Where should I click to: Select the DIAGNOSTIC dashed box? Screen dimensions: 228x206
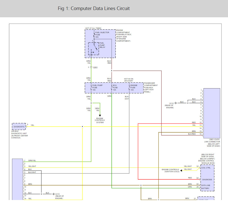[x=19, y=127]
